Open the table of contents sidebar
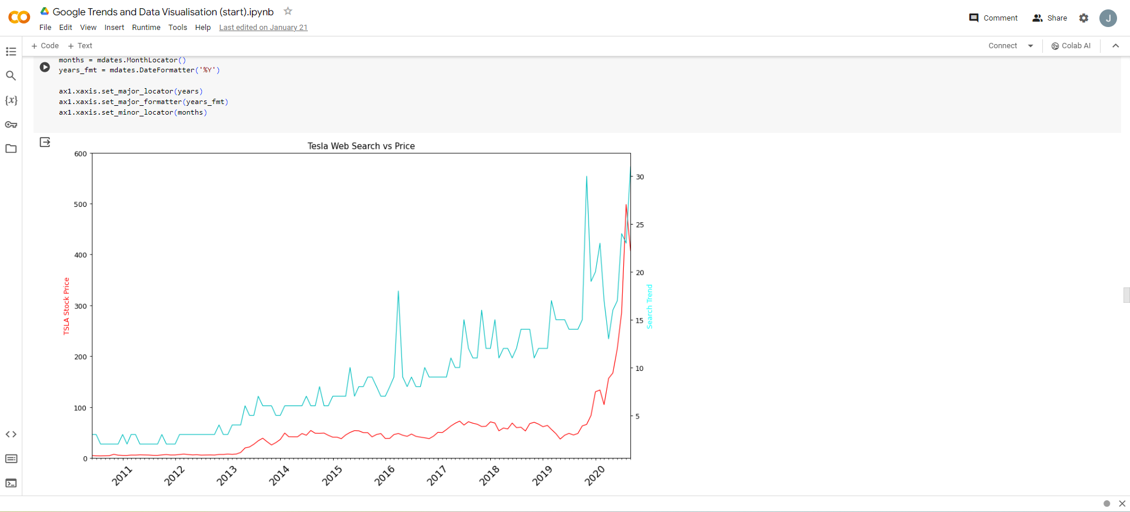The image size is (1130, 512). pyautogui.click(x=11, y=52)
